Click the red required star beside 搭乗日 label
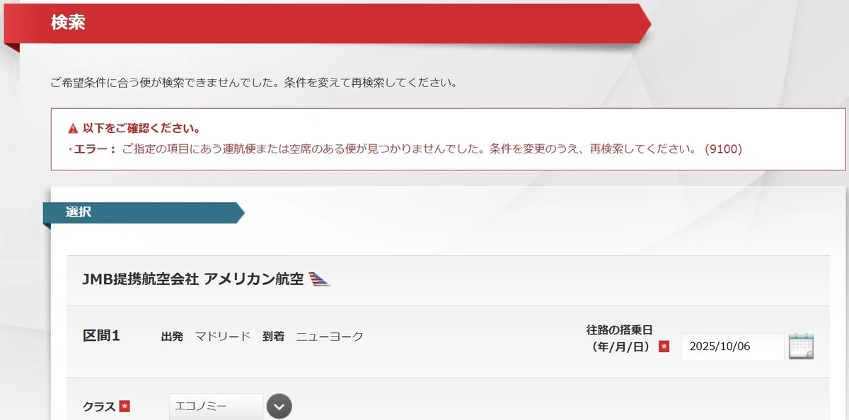Viewport: 849px width, 420px height. (x=664, y=346)
